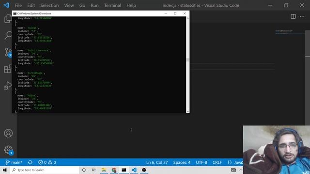The height and width of the screenshot is (174, 310).
Task: Switch to cmd window on taskbar
Action: [124, 170]
